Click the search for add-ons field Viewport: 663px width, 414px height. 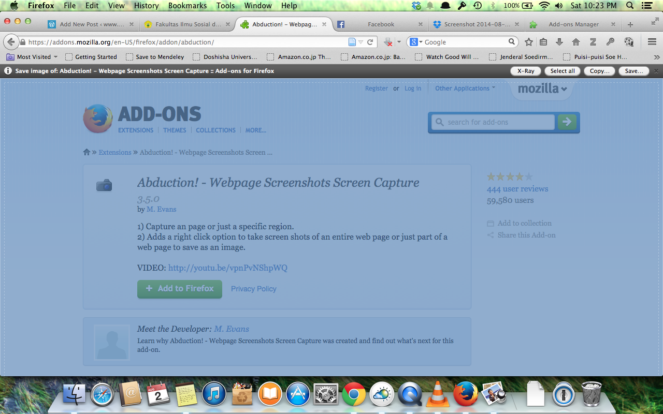coord(493,122)
